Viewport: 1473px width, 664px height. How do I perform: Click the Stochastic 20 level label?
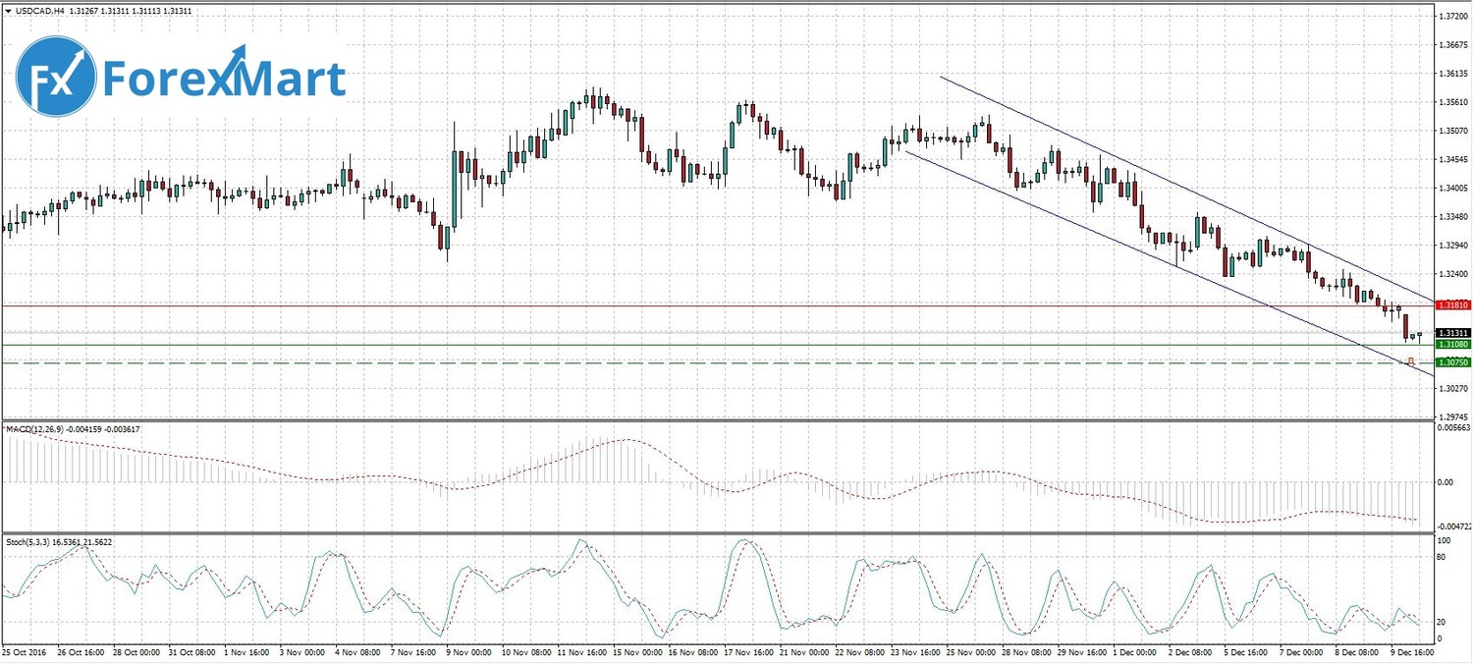click(1443, 623)
